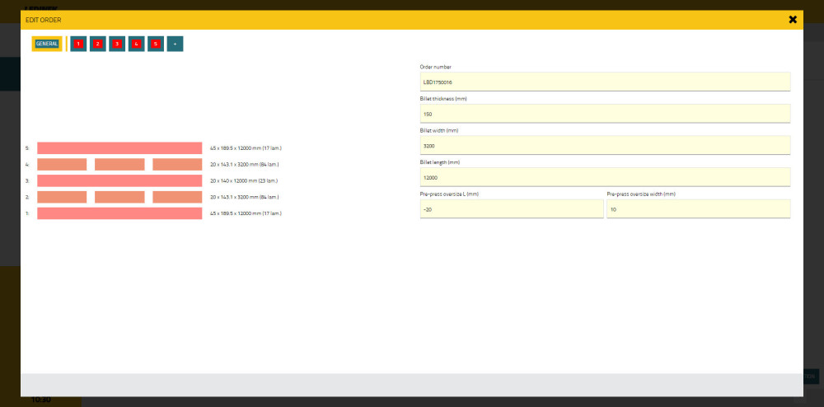Viewport: 824px width, 407px height.
Task: Edit the Pre-press oversize width field
Action: (699, 209)
